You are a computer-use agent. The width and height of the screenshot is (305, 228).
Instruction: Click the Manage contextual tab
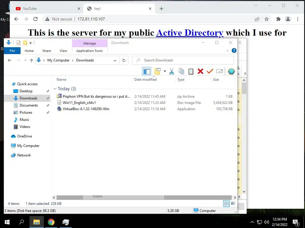90,43
